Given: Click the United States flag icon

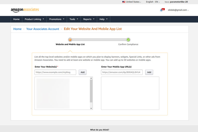Looking at the screenshot, I should (124, 2).
